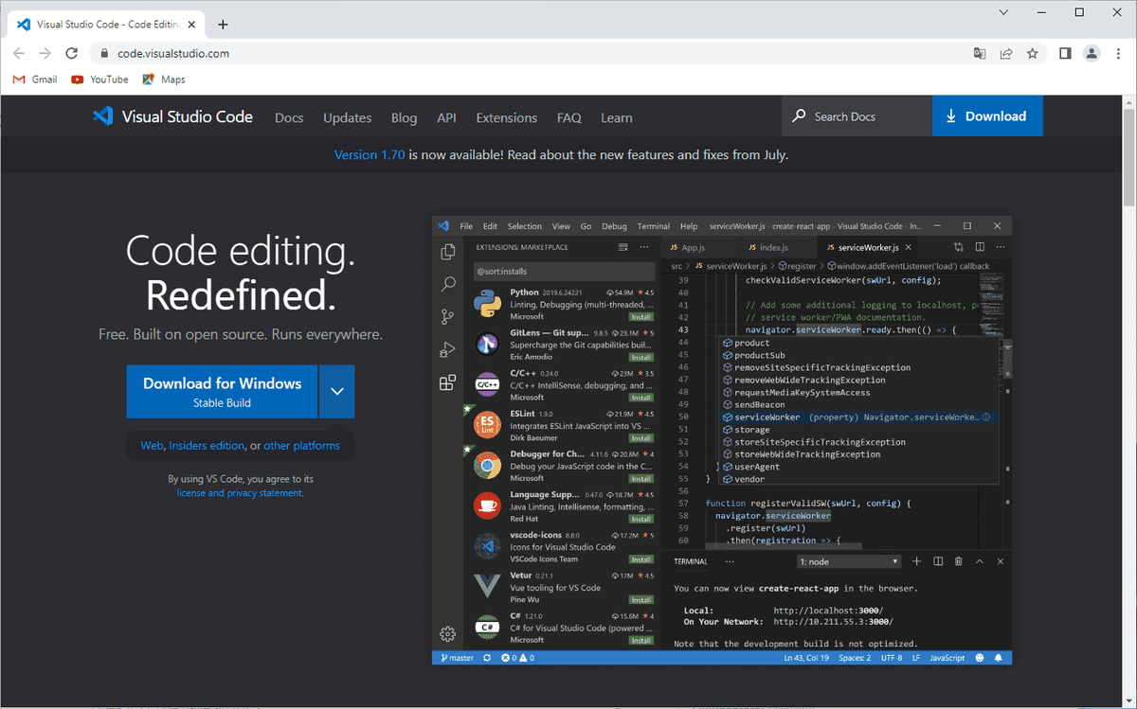Open the Gmail bookmark
The height and width of the screenshot is (709, 1137).
[x=35, y=80]
